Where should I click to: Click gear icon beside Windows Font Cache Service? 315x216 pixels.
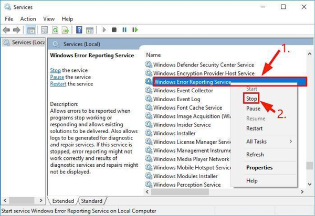pyautogui.click(x=149, y=107)
